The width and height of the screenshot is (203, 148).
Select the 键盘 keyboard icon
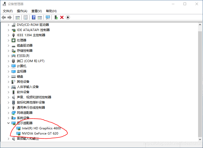tap(14, 77)
